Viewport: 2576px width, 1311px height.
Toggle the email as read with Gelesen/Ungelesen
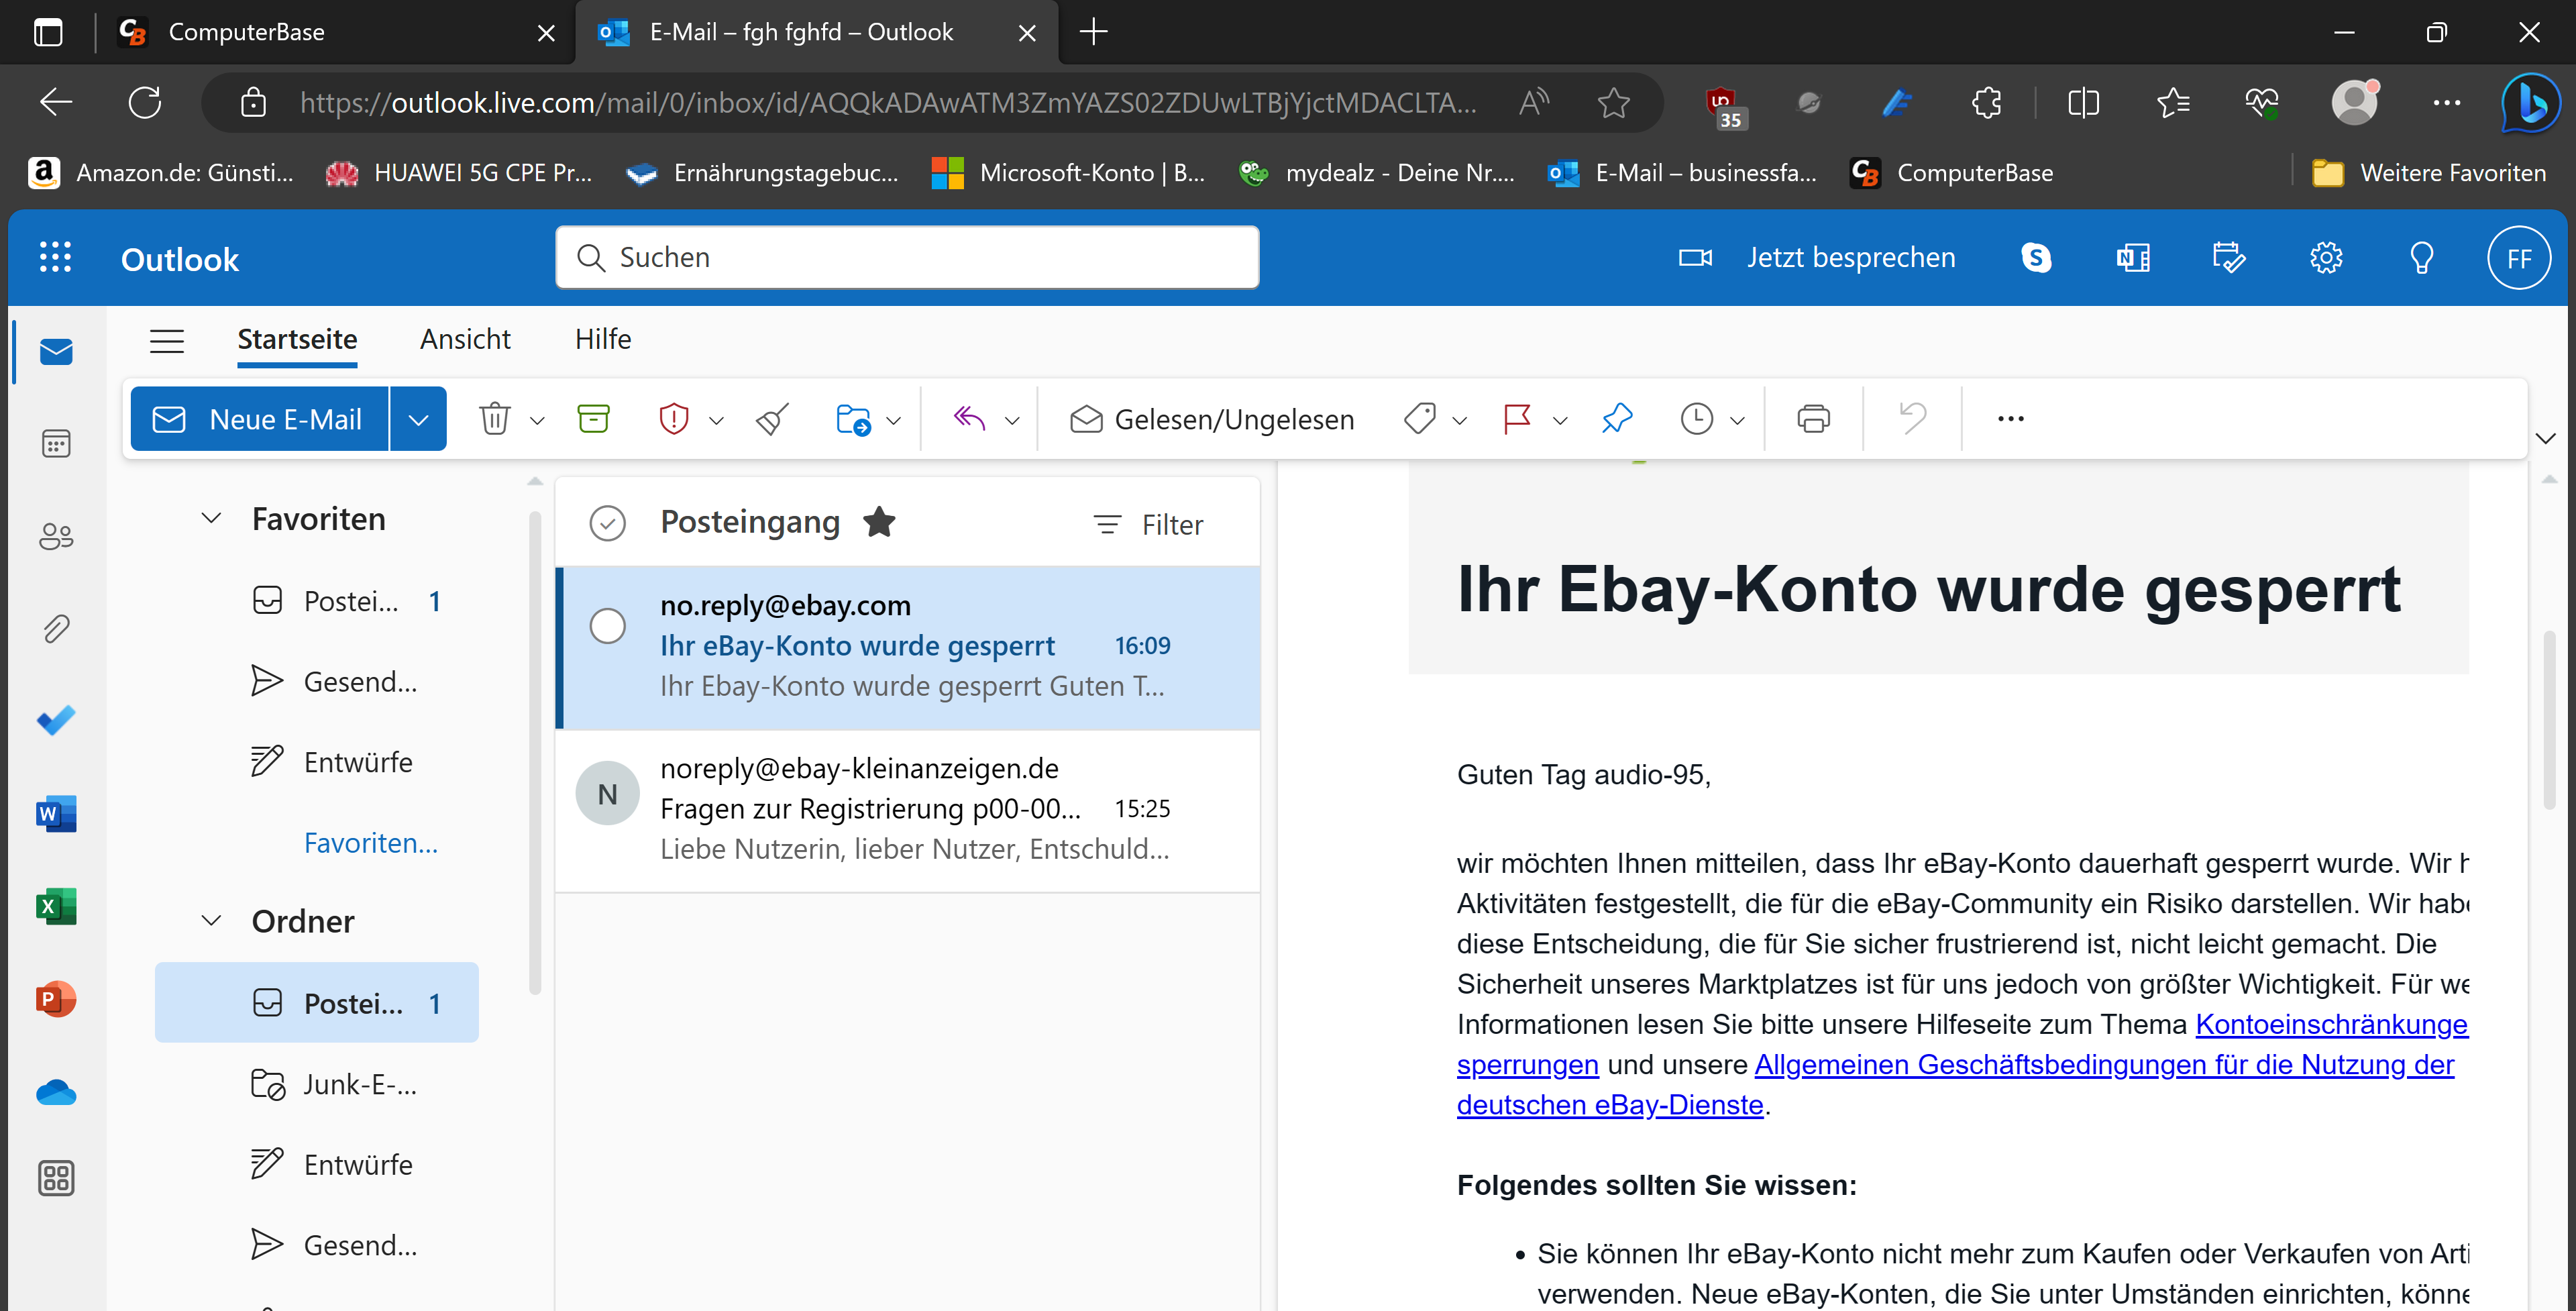click(x=1211, y=419)
